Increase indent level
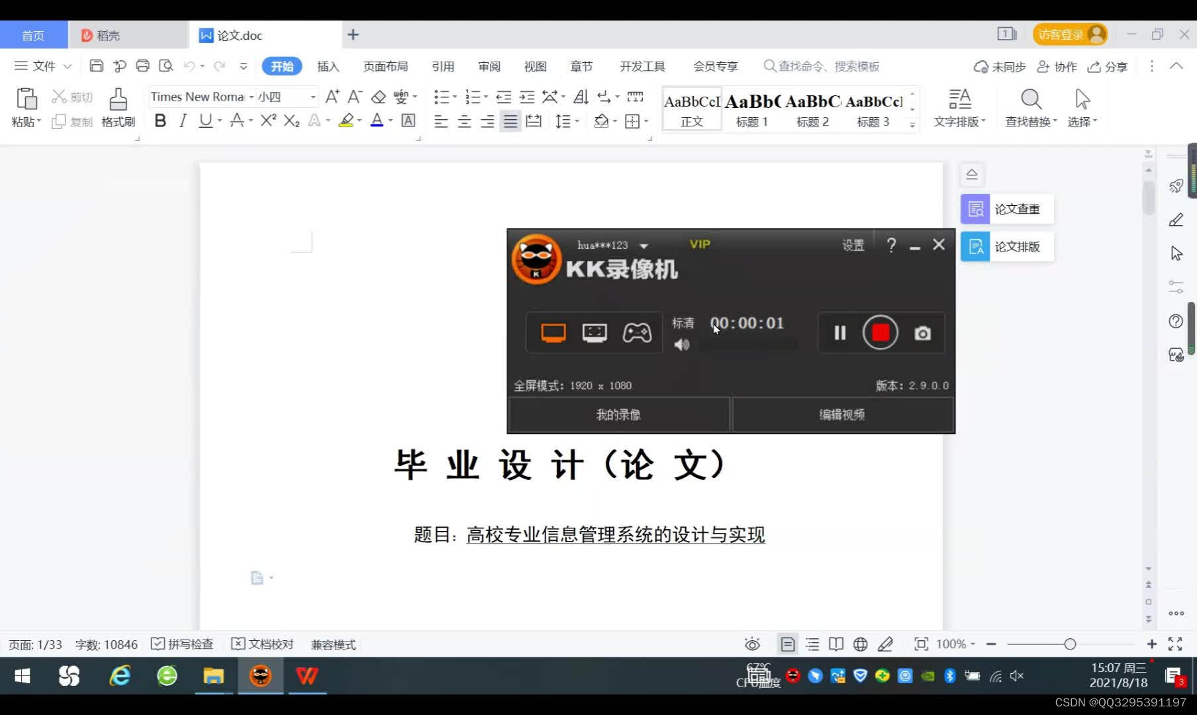 coord(527,97)
